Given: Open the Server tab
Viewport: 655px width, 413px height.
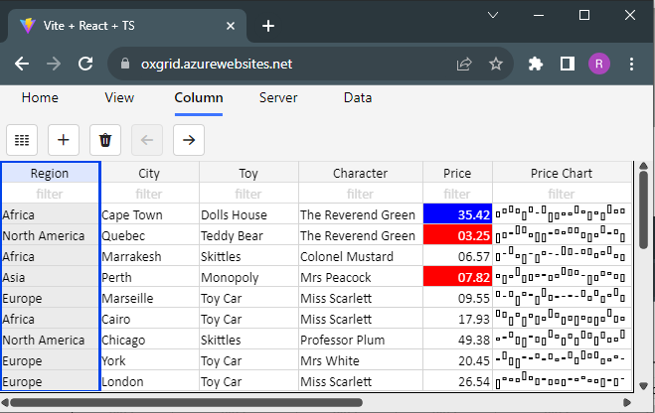Looking at the screenshot, I should pyautogui.click(x=278, y=98).
